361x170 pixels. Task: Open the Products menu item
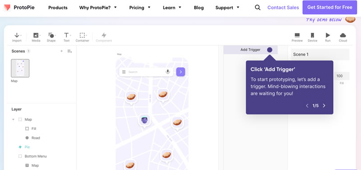58,8
